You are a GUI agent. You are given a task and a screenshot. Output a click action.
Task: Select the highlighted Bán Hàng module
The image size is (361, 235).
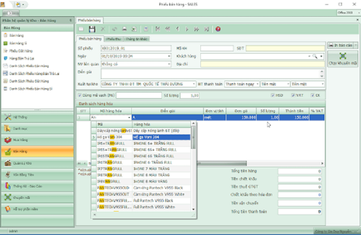[37, 151]
